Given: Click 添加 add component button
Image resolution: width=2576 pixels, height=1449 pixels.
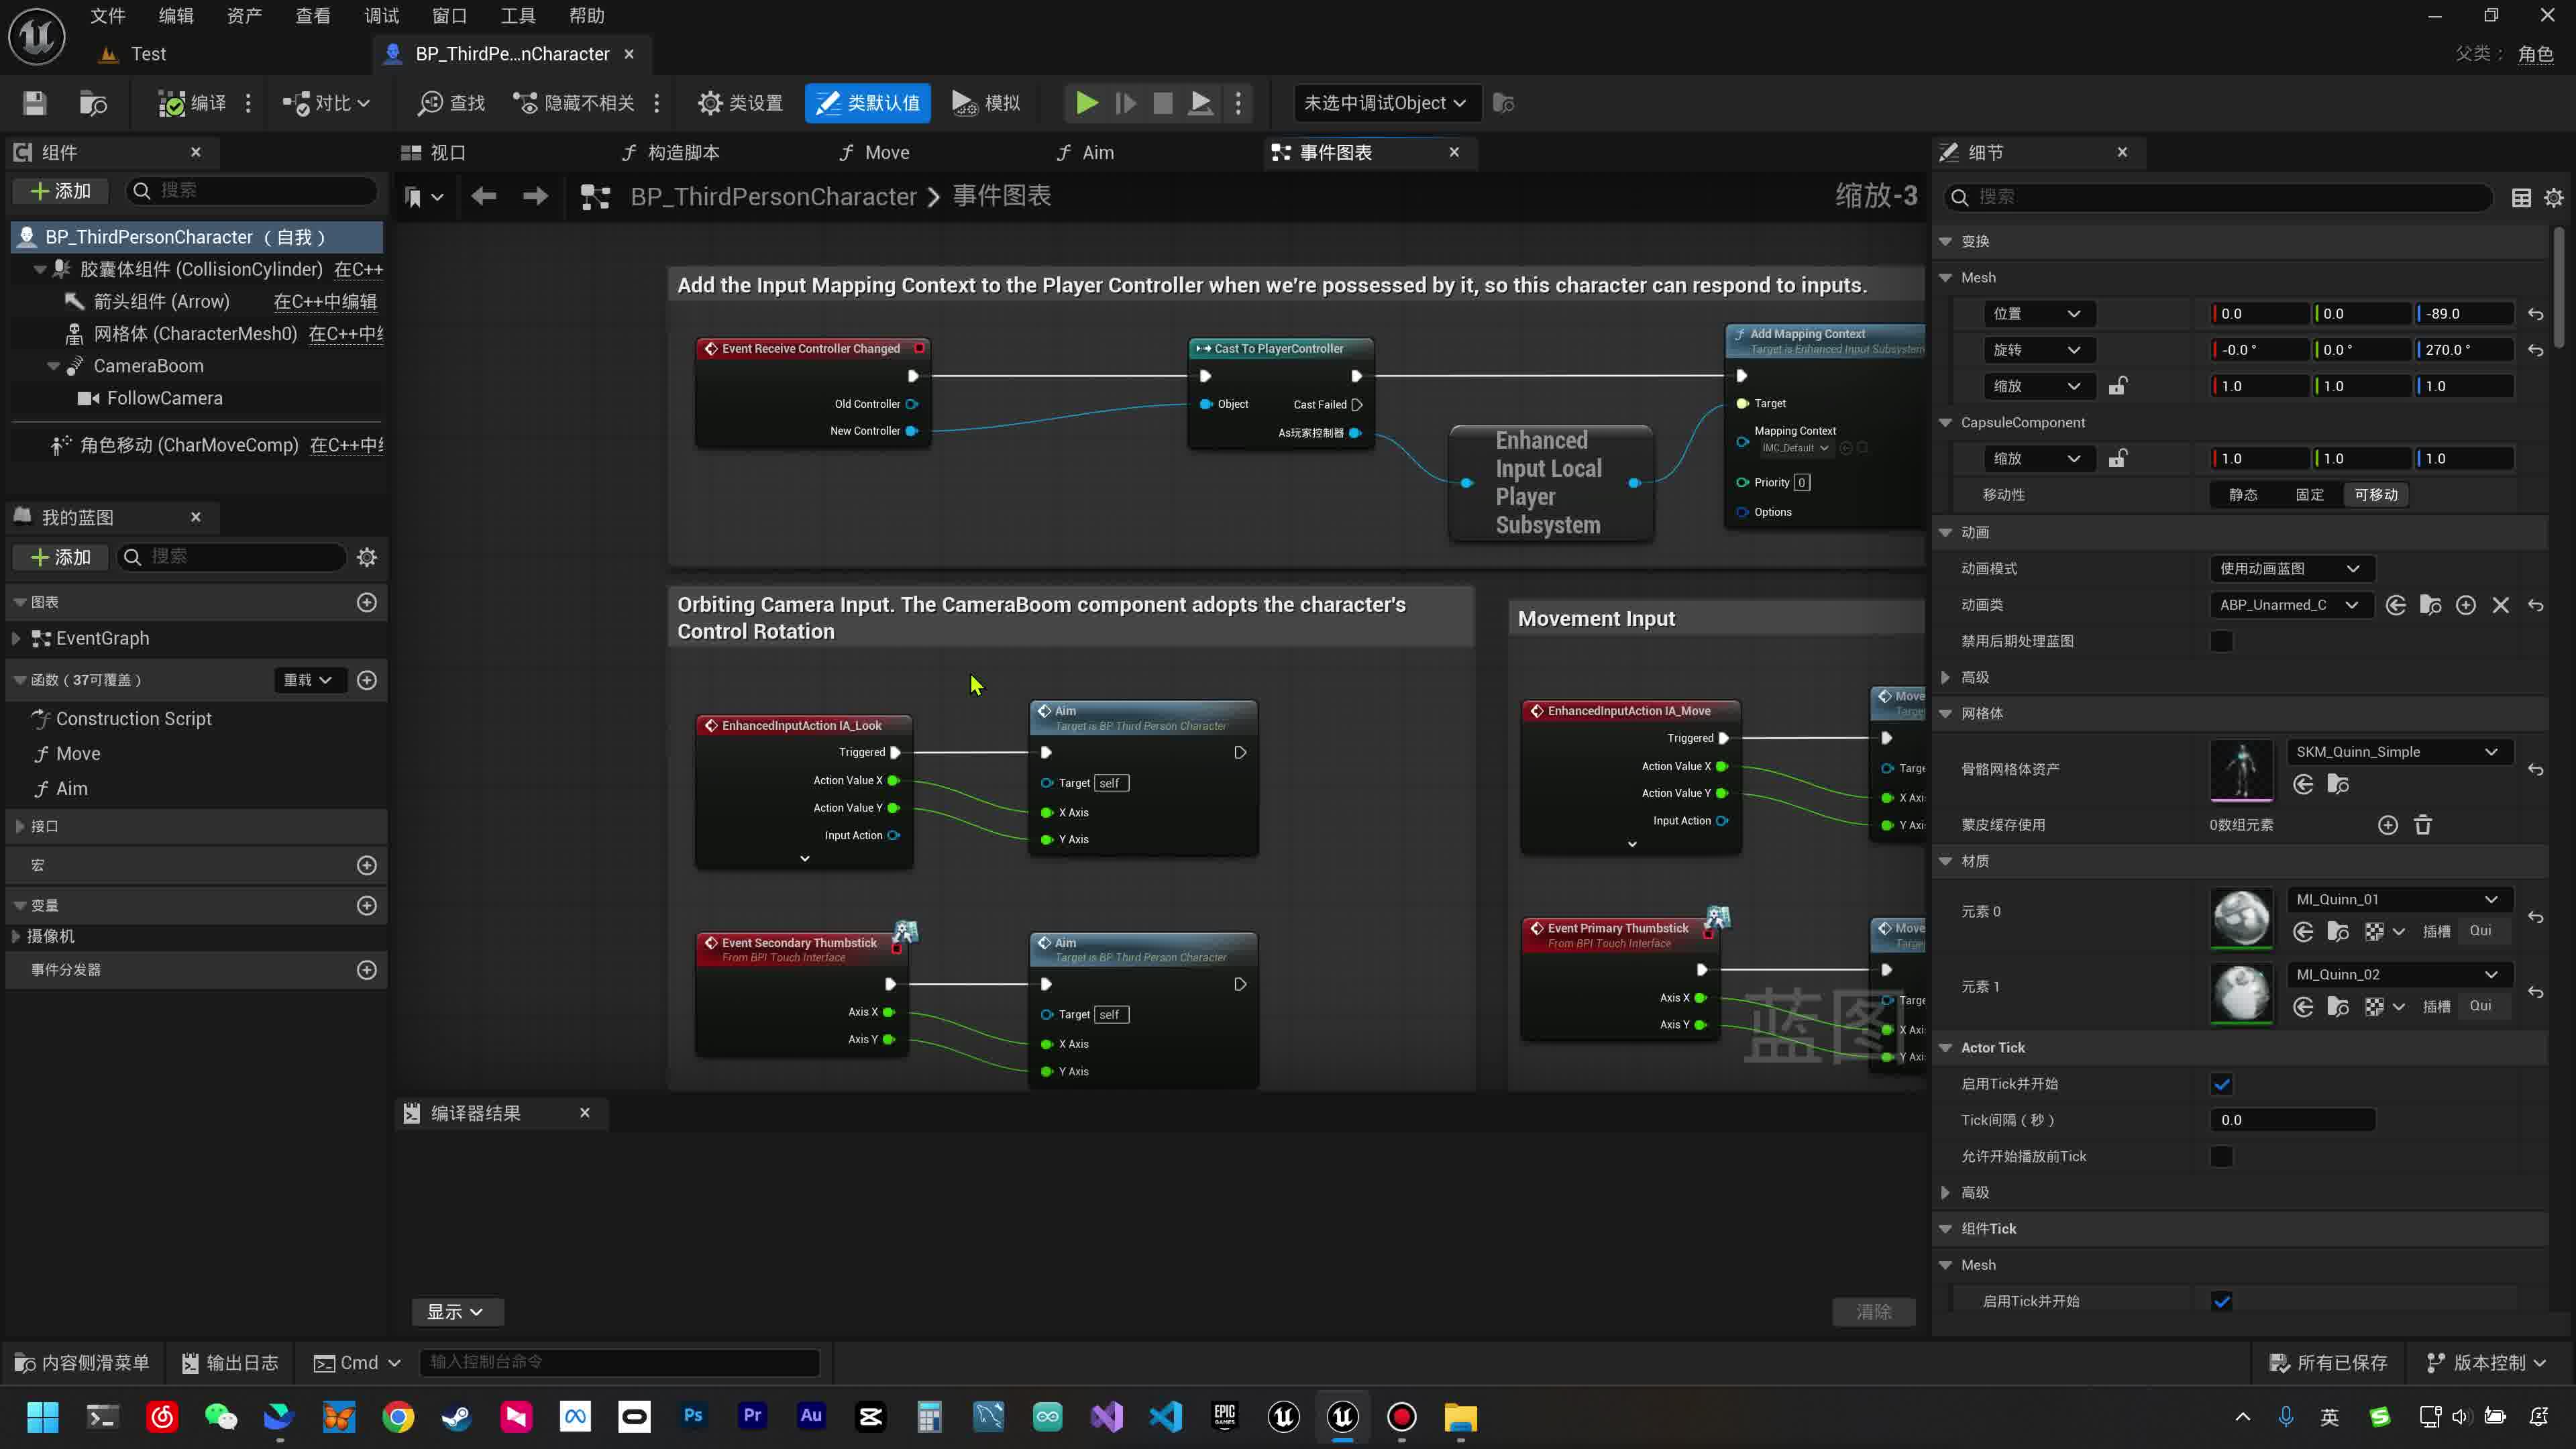Looking at the screenshot, I should point(62,191).
